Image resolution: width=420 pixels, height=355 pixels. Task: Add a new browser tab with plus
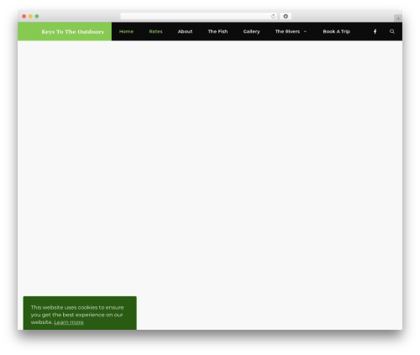point(398,18)
